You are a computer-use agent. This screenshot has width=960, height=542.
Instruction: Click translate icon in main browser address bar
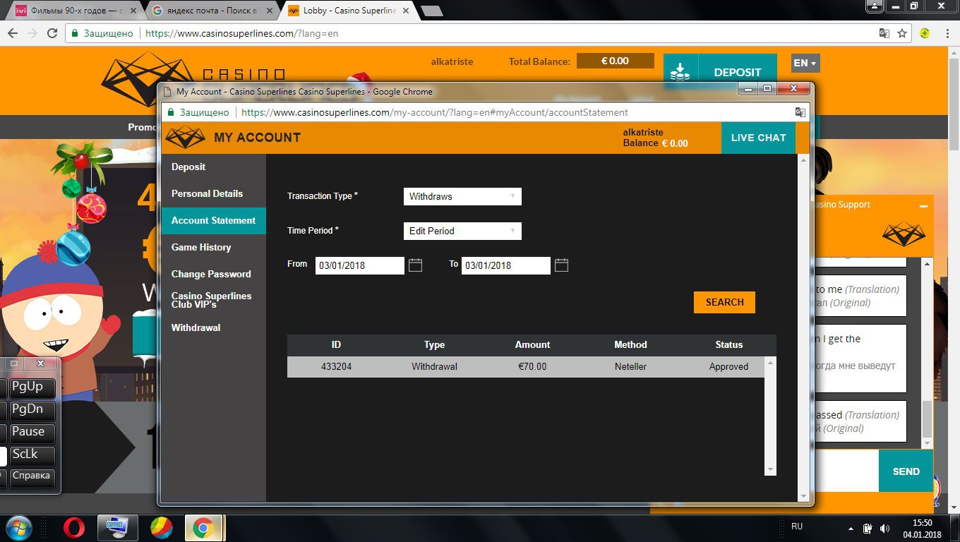(884, 33)
